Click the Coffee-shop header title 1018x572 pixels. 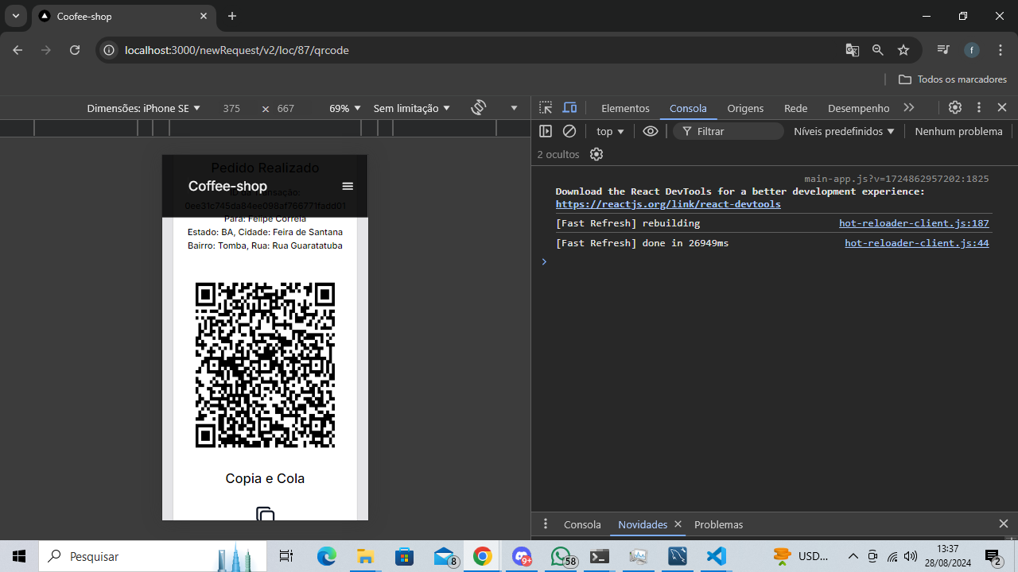(x=227, y=186)
